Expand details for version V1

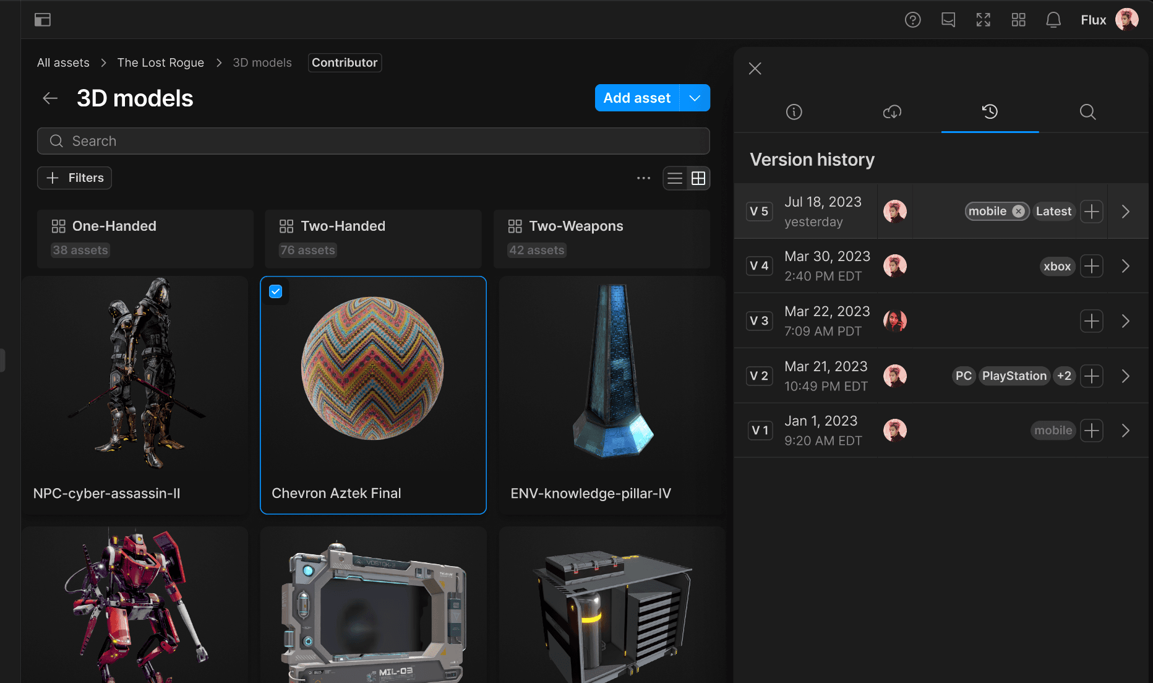(x=1126, y=430)
